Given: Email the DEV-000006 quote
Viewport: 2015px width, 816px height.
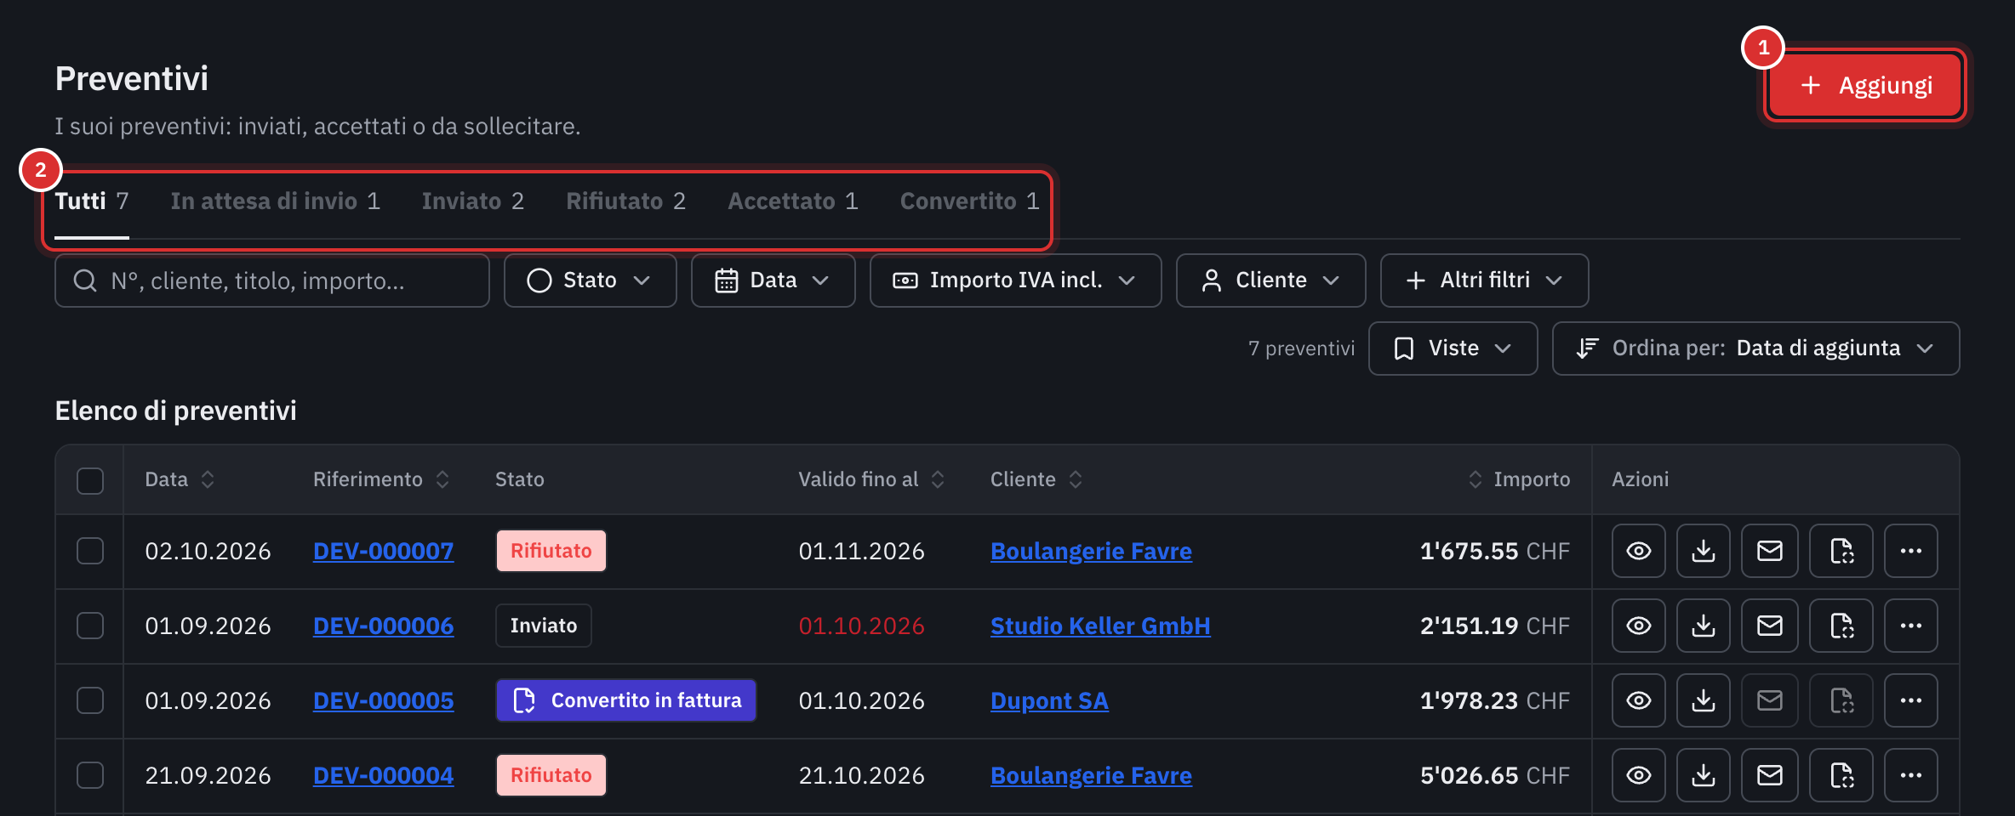Looking at the screenshot, I should point(1769,626).
